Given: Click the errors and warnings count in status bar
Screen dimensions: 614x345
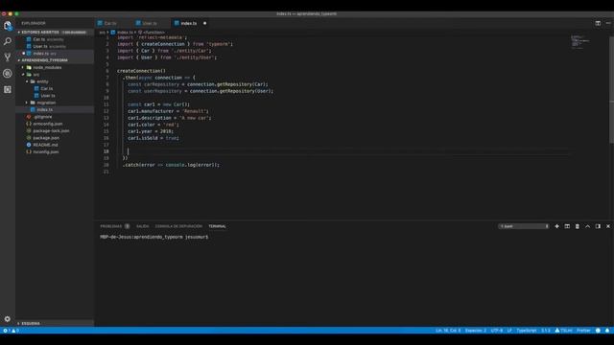Looking at the screenshot, I should [11, 331].
